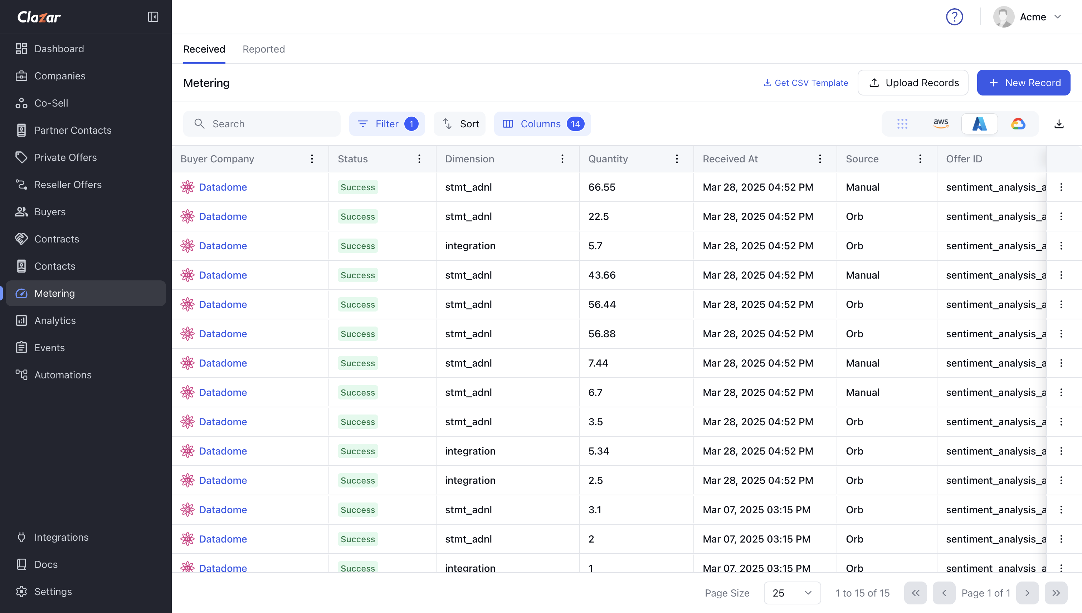The width and height of the screenshot is (1082, 613).
Task: Select the Received tab
Action: coord(204,49)
